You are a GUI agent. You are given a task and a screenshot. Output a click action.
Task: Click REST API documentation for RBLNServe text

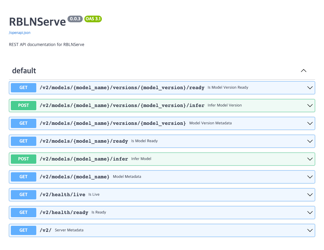pos(46,45)
